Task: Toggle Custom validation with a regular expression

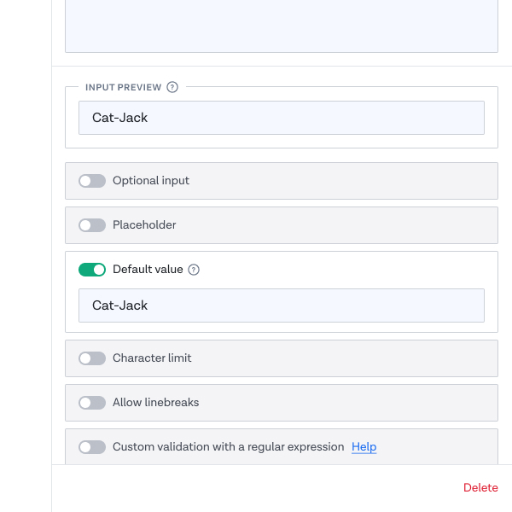Action: [x=92, y=447]
